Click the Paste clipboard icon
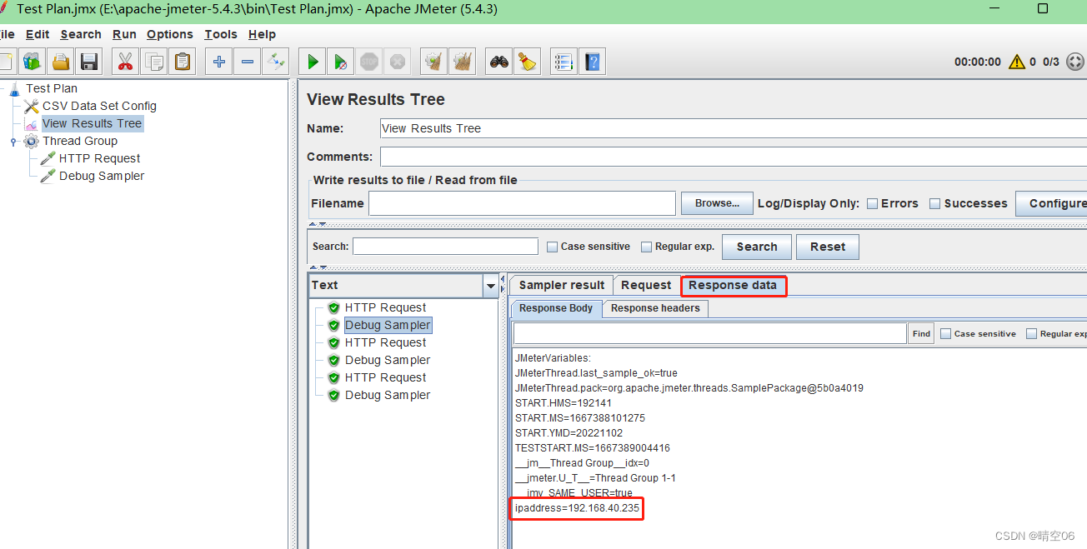Screen dimensions: 1087x549 click(x=183, y=62)
